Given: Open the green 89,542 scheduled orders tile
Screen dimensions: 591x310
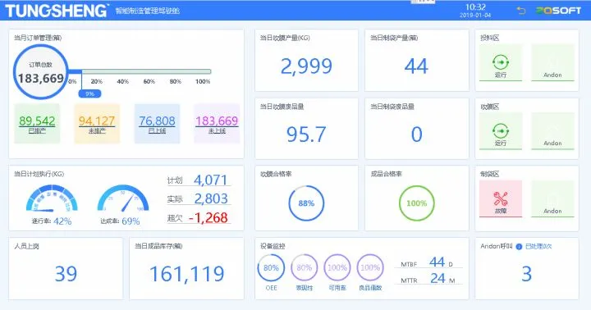Looking at the screenshot, I should tap(37, 124).
